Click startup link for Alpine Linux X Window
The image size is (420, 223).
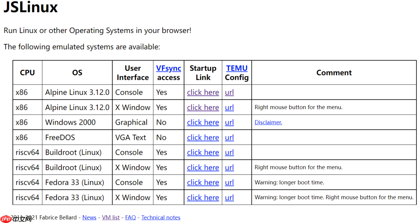(x=203, y=107)
